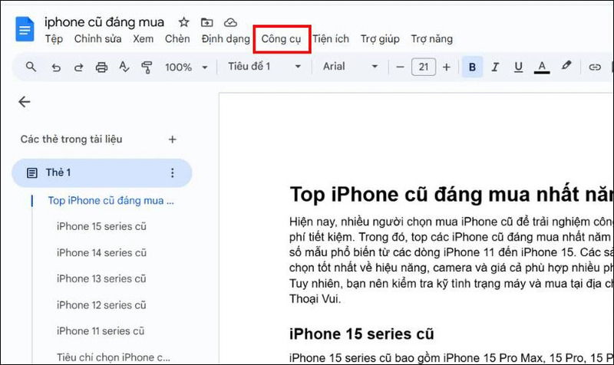
Task: Open the Arial font dropdown
Action: click(350, 67)
